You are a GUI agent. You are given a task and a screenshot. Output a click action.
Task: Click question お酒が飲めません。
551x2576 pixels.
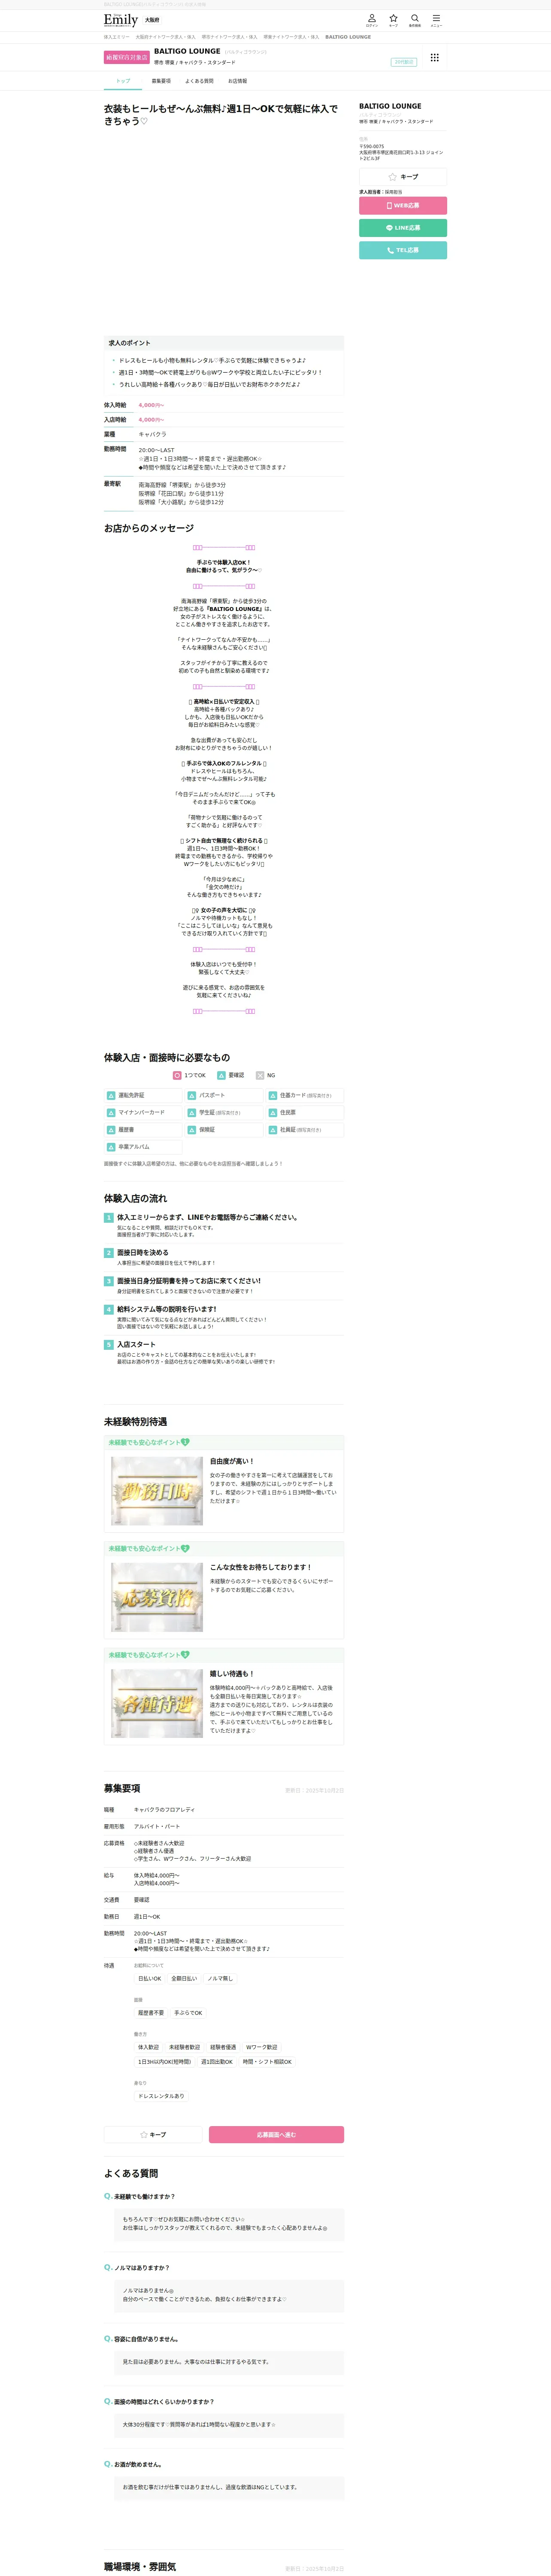pos(138,2464)
